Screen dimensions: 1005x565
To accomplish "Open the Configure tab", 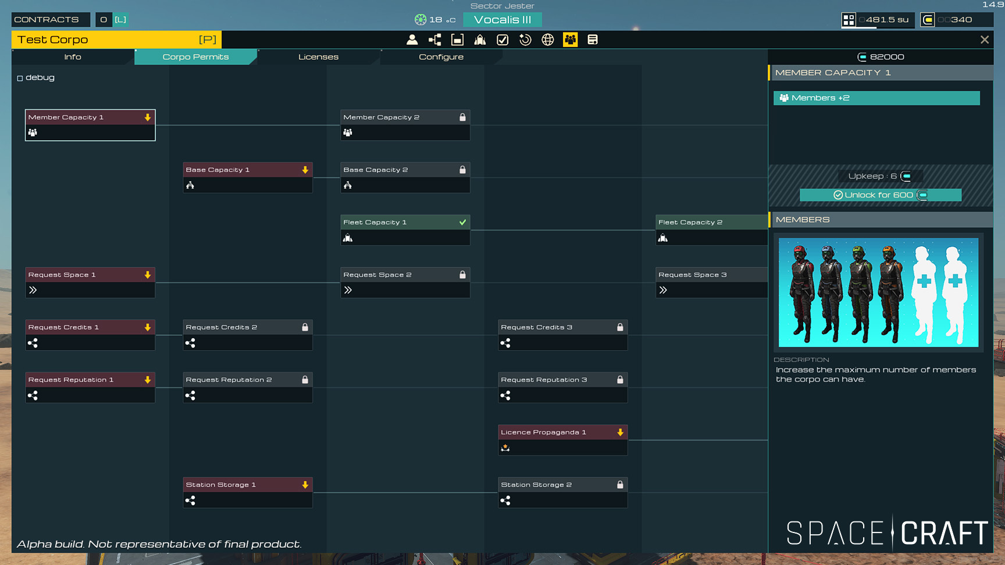I will pyautogui.click(x=441, y=57).
